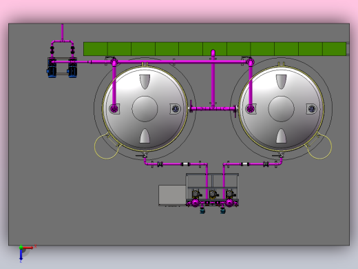This screenshot has width=358, height=269.
Task: Pick the elbow atop the center vertical pipe
Action: pyautogui.click(x=213, y=52)
